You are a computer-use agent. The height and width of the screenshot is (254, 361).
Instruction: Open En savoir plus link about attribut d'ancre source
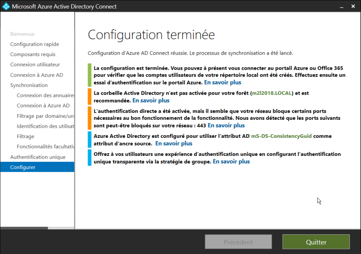click(x=174, y=143)
